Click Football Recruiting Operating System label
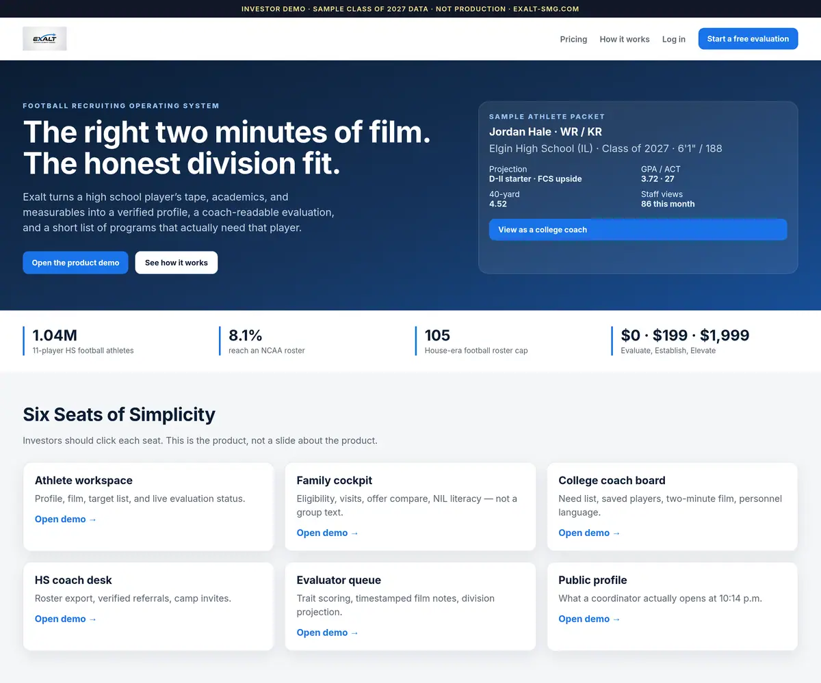Image resolution: width=821 pixels, height=683 pixels. (x=121, y=106)
